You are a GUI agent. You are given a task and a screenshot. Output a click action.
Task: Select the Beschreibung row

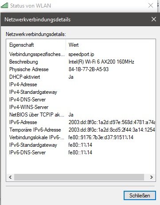[x=81, y=62]
